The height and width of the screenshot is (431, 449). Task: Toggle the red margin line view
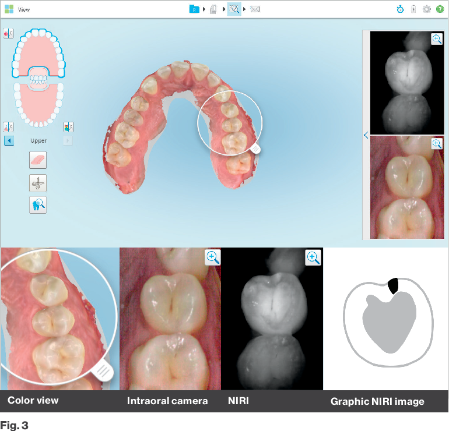click(x=8, y=33)
